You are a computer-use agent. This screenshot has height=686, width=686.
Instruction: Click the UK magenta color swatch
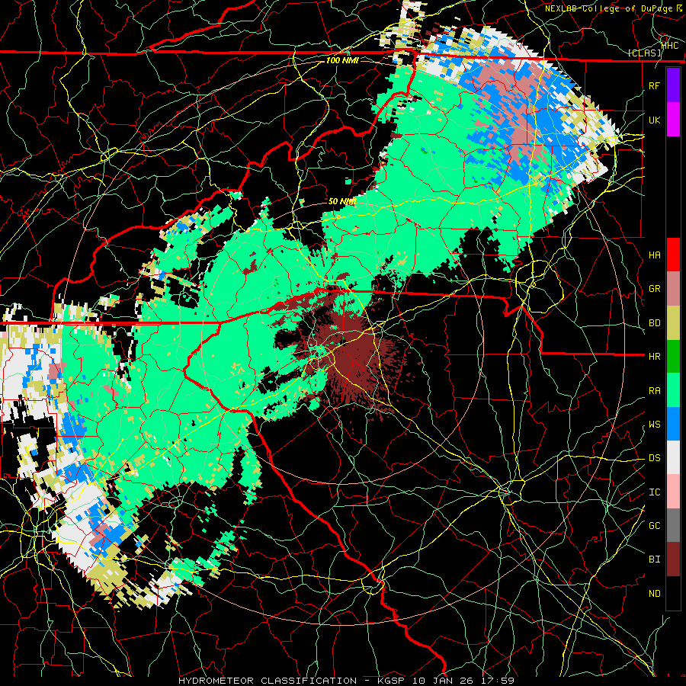[x=673, y=120]
